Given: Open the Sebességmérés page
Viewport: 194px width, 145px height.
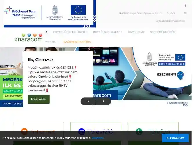Looking at the screenshot, I should tap(162, 32).
